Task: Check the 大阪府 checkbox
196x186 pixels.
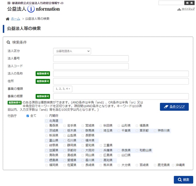Action: click(83, 150)
